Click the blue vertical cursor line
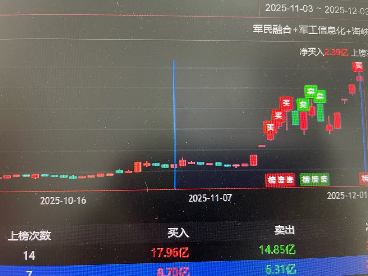This screenshot has width=368, height=276. tap(174, 124)
